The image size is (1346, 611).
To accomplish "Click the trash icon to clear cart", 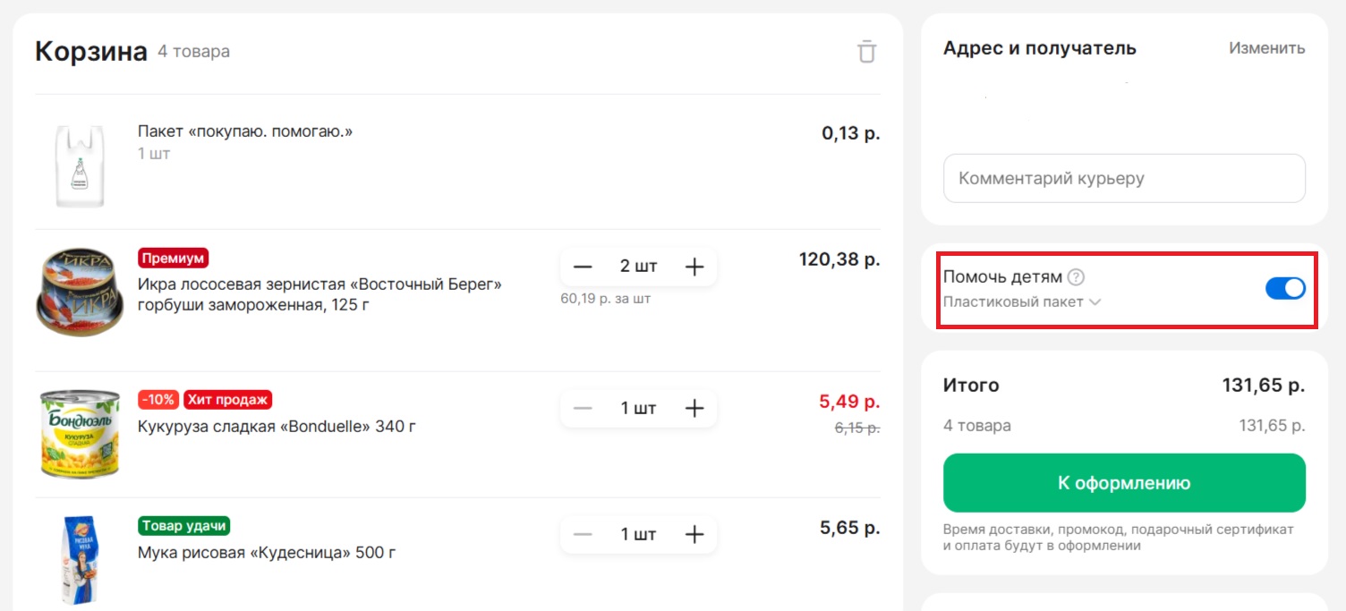I will point(866,52).
